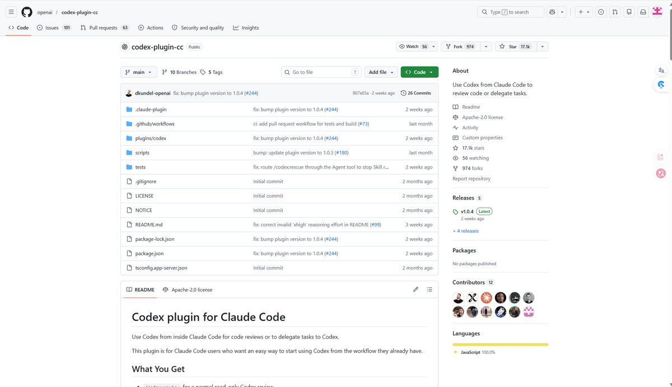Open Custom properties link
Viewport: 672px width, 387px height.
[x=478, y=138]
